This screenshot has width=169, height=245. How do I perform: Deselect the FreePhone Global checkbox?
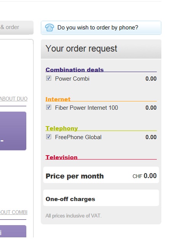(x=49, y=137)
